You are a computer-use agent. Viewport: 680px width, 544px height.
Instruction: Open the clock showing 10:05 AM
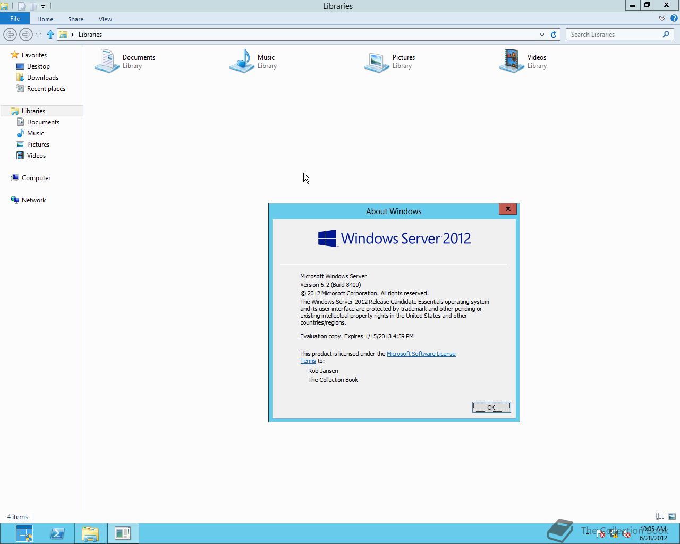653,533
